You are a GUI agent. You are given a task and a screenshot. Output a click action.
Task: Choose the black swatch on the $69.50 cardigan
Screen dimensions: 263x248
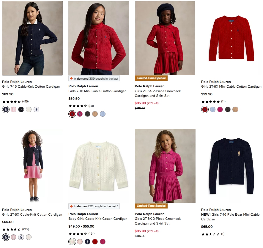[21, 109]
